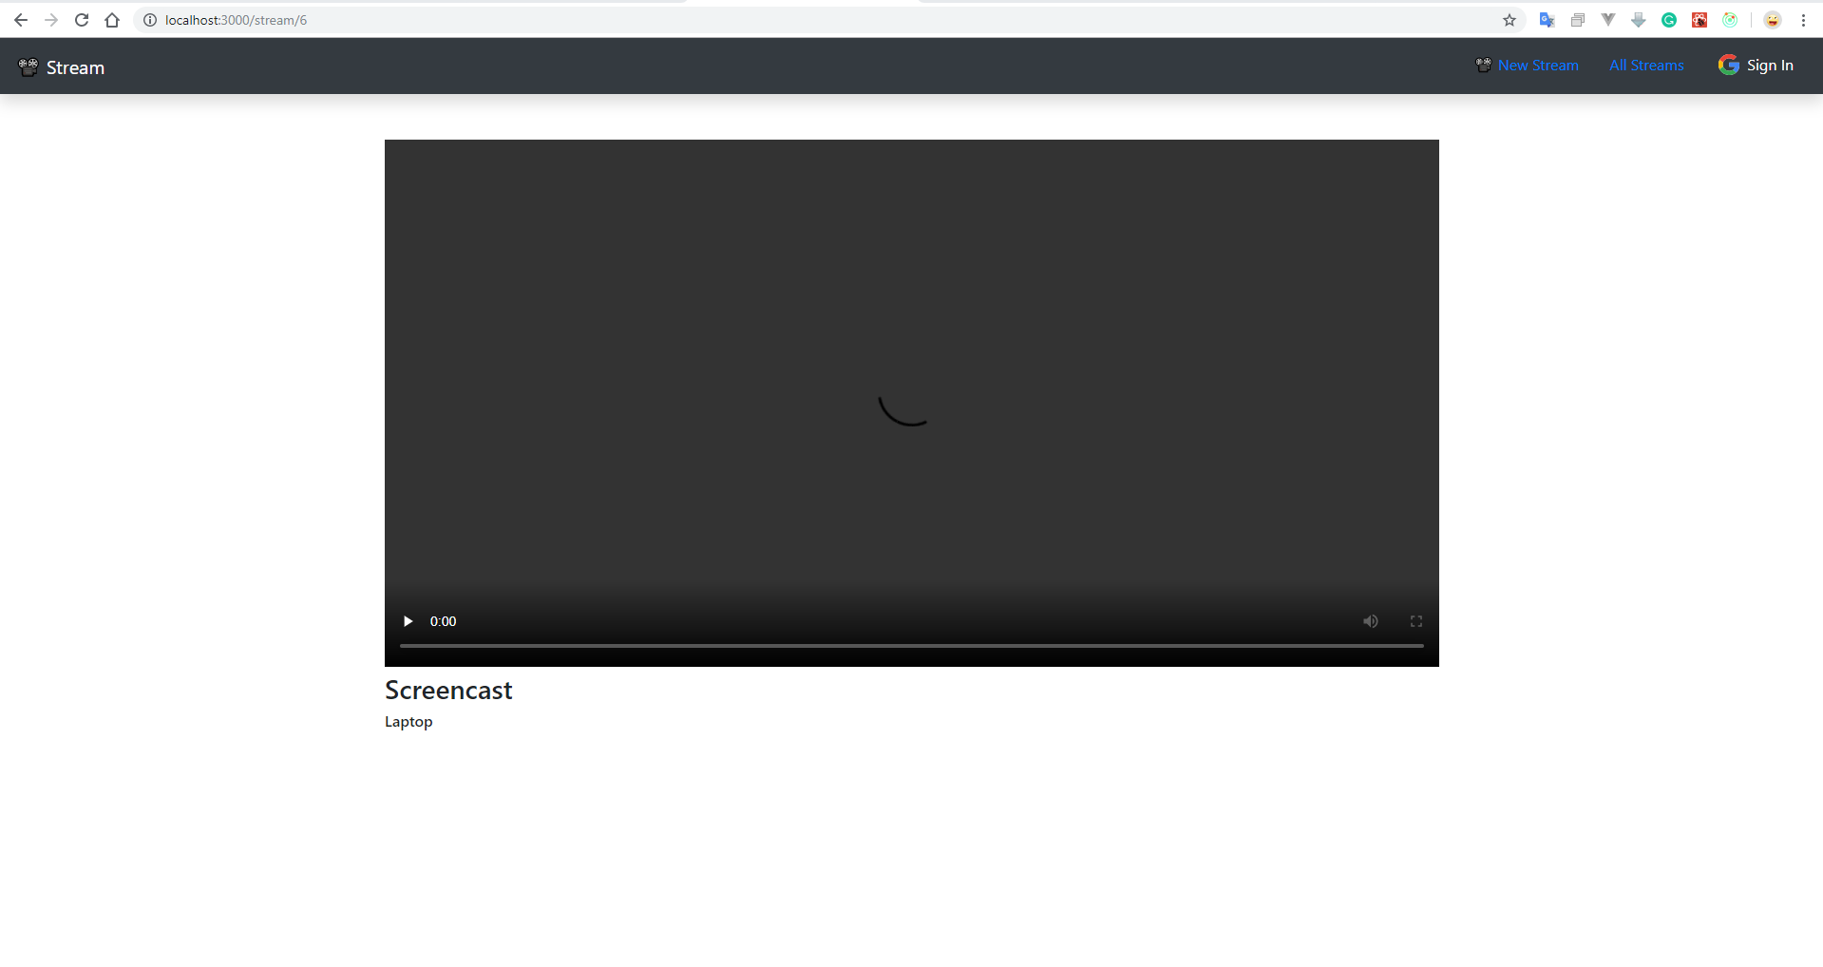1823x967 pixels.
Task: Open the Chrome profile avatar
Action: tap(1773, 20)
